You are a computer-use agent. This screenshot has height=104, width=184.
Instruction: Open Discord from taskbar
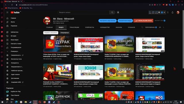[49, 102]
